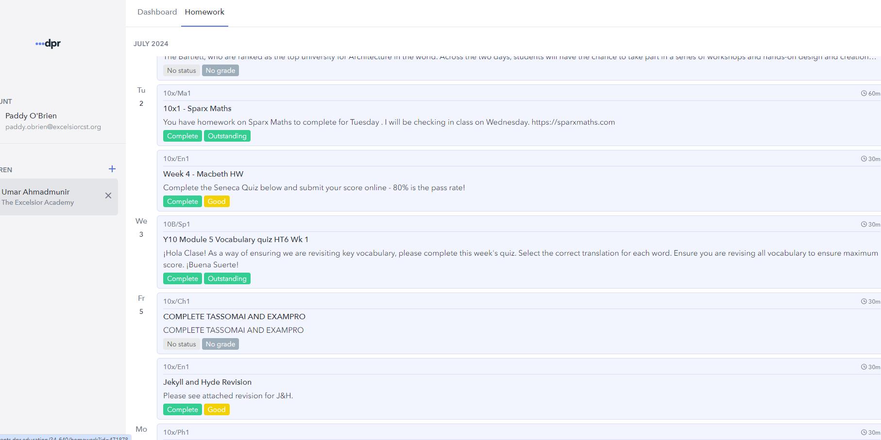Click the clock icon on 10x/Ch1 homework

click(864, 301)
